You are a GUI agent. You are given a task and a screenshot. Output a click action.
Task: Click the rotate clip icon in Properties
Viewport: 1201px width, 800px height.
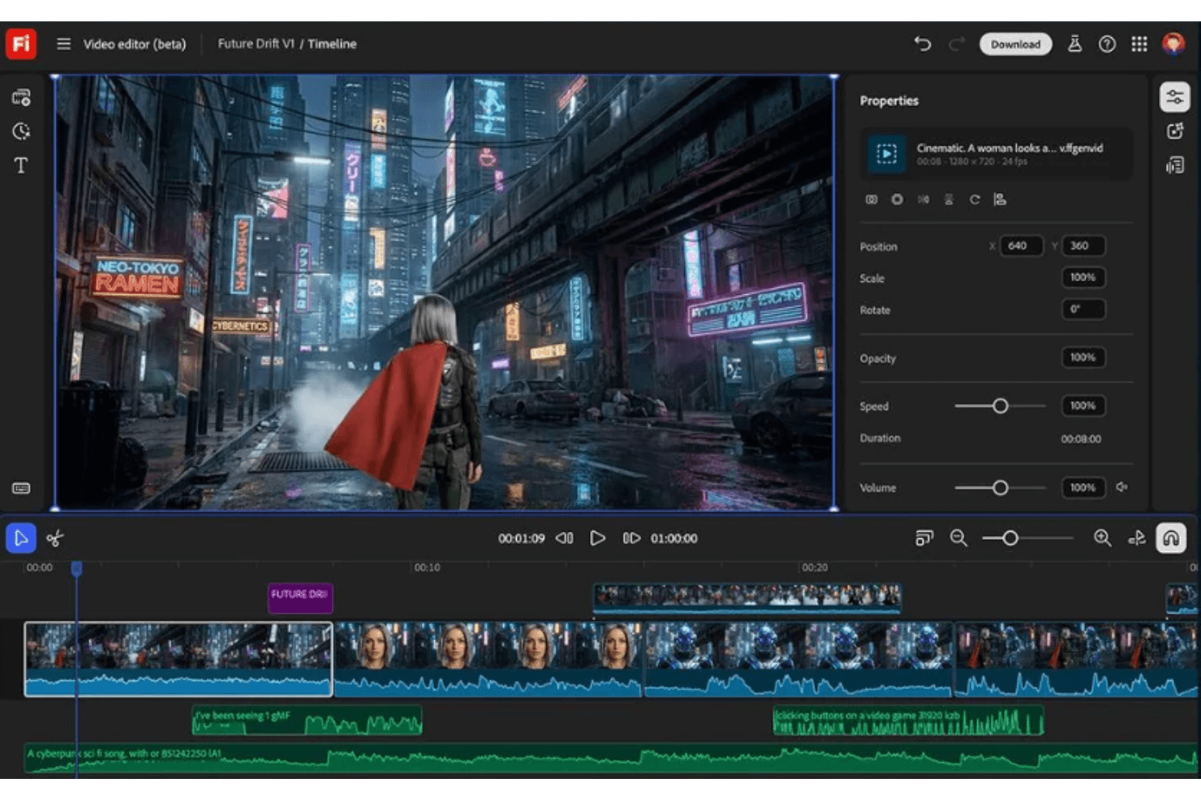click(975, 199)
